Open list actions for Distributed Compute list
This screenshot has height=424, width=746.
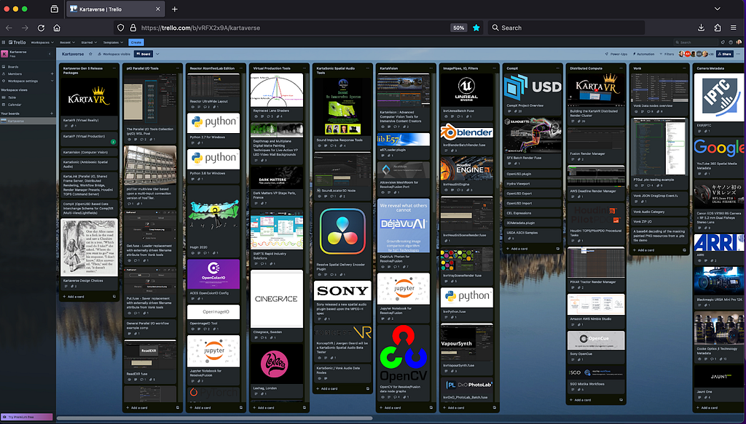pos(621,68)
